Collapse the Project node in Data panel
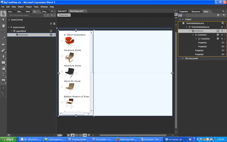This screenshot has width=227, height=142. (x=180, y=19)
